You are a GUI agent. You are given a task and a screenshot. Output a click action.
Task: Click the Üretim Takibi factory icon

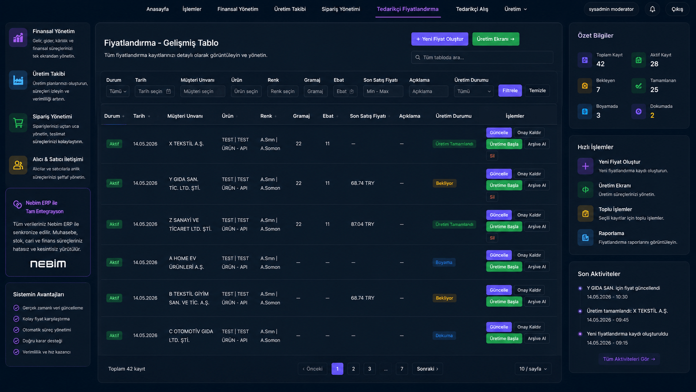tap(18, 80)
